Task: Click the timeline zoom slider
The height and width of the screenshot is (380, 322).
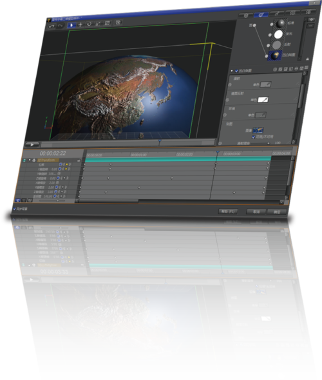Action: [x=52, y=201]
